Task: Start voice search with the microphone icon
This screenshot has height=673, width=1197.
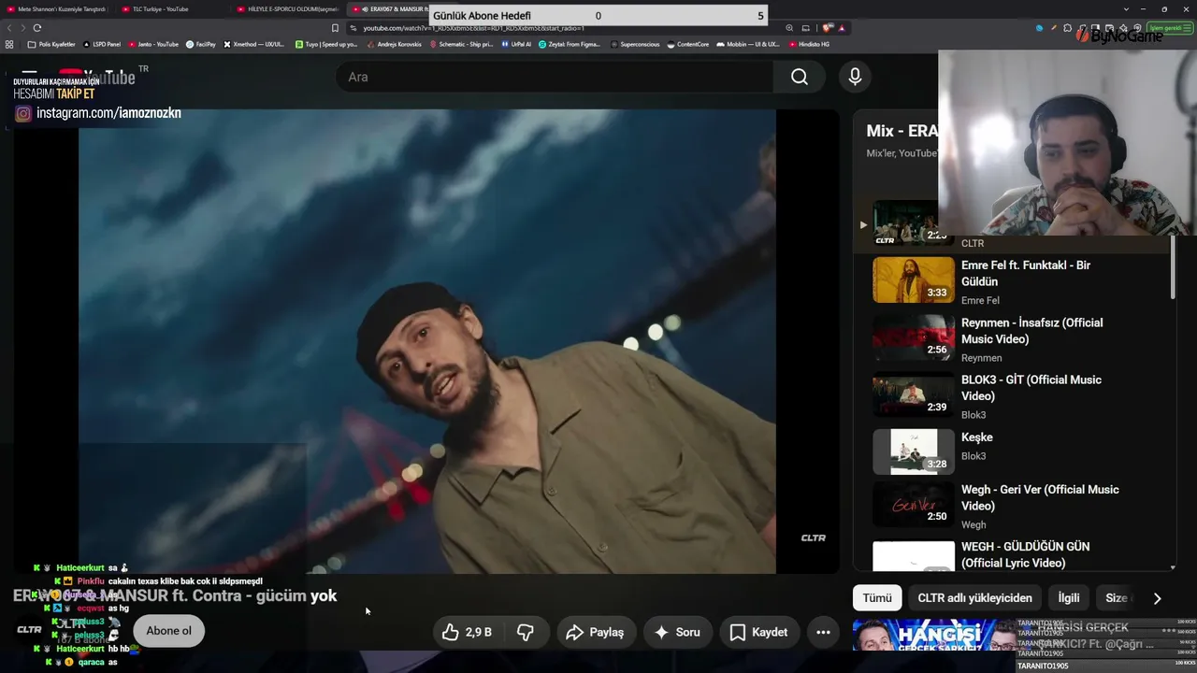Action: [855, 77]
